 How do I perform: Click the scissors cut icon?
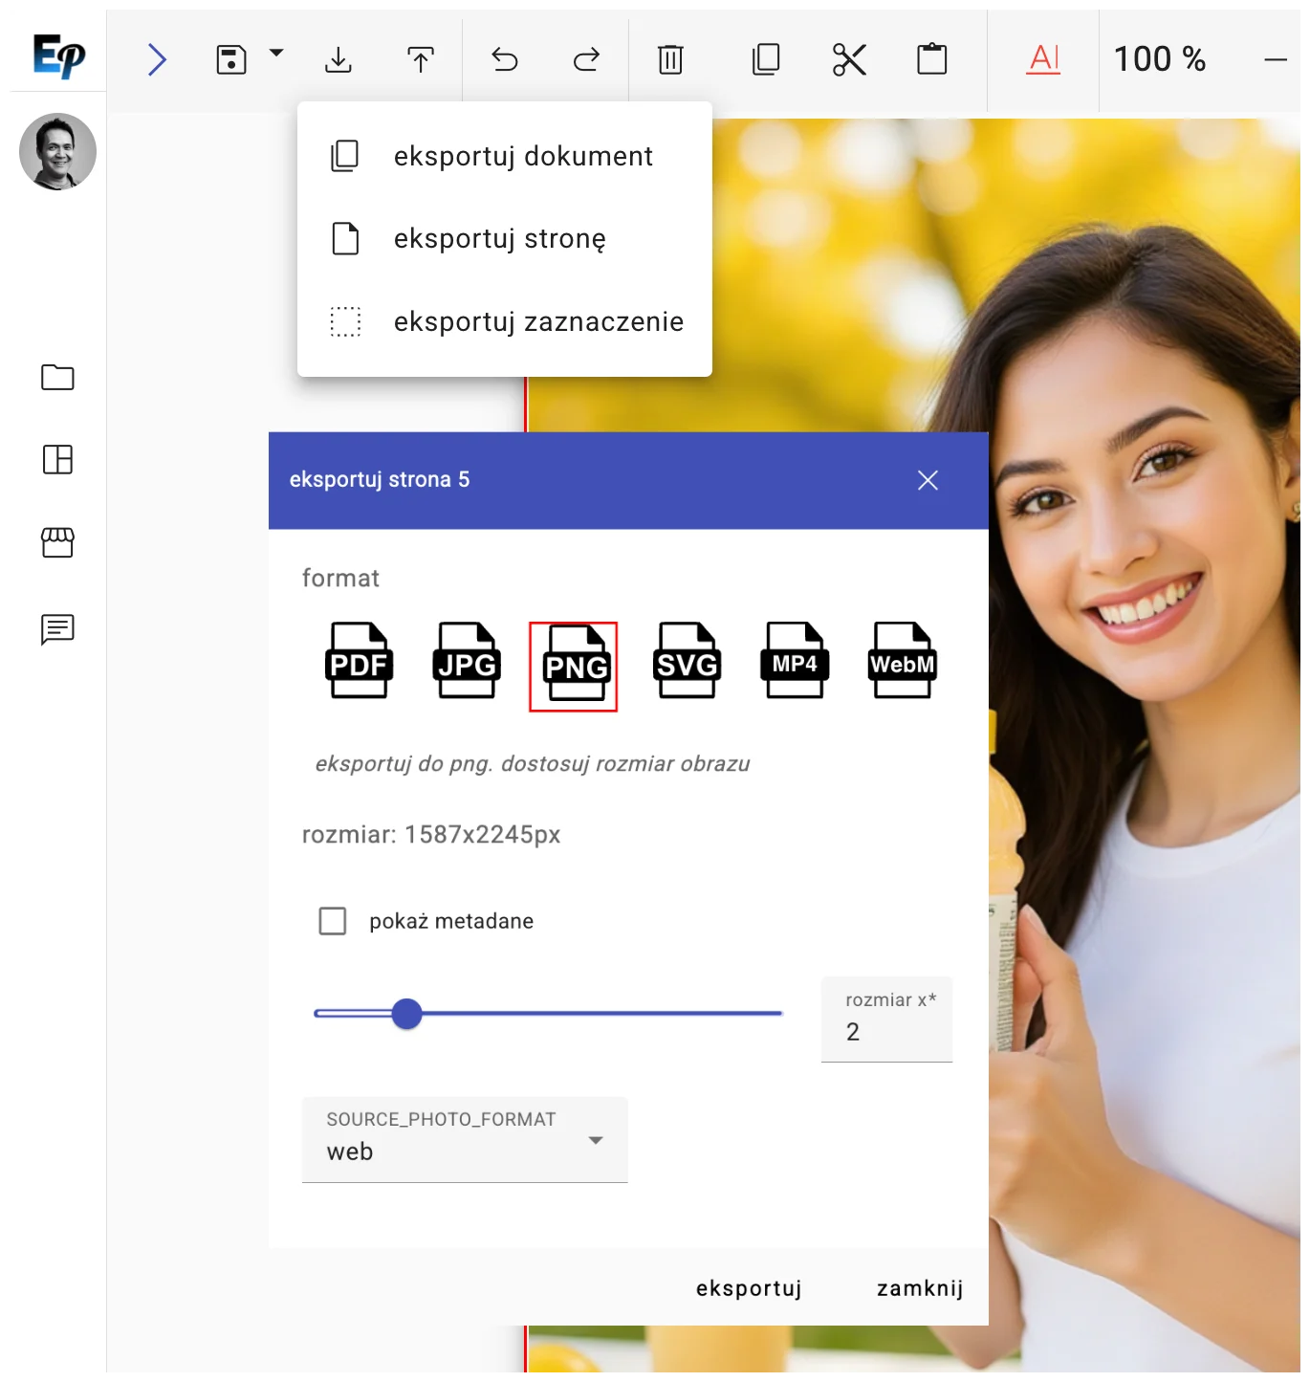[x=849, y=60]
